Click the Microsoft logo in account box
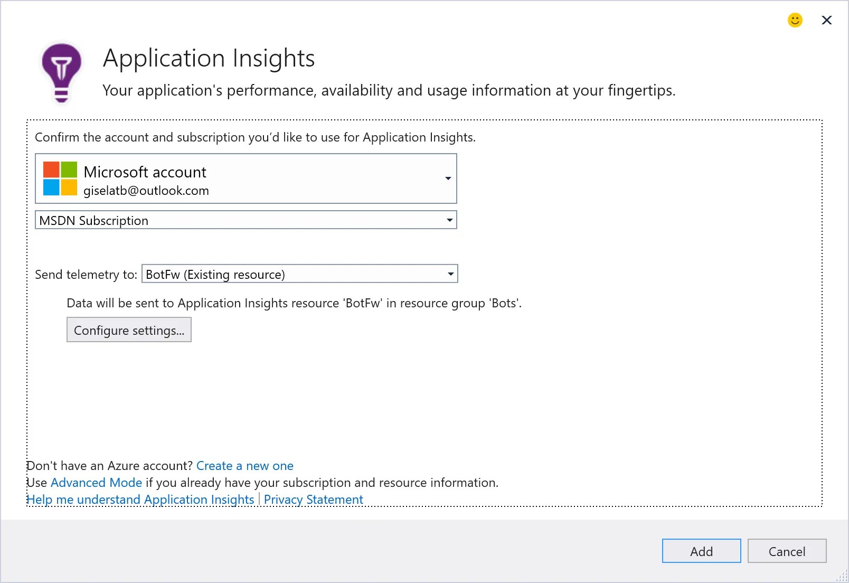This screenshot has height=583, width=849. click(x=60, y=178)
